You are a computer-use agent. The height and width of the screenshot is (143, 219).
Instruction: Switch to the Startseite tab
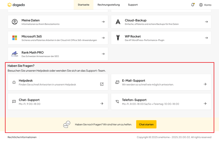click(x=83, y=5)
